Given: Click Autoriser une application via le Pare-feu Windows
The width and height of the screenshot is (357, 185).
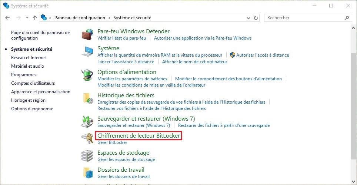Looking at the screenshot, I should [203, 38].
